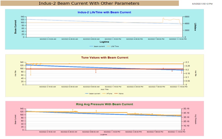The height and width of the screenshot is (139, 222).
Task: Click '6/2/2022 7:59:00 PM' label in Pressure chart
Action: pos(155,132)
